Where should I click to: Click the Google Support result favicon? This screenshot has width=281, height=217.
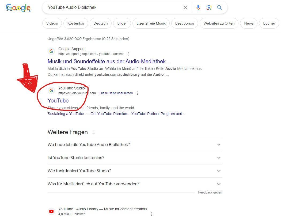(x=51, y=51)
